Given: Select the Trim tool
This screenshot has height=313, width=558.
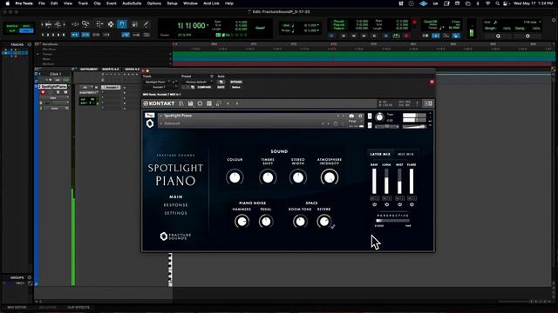Looking at the screenshot, I should [99, 24].
